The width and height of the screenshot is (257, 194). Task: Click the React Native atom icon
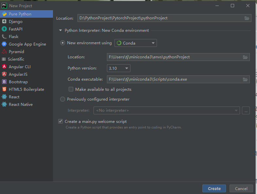(4, 104)
